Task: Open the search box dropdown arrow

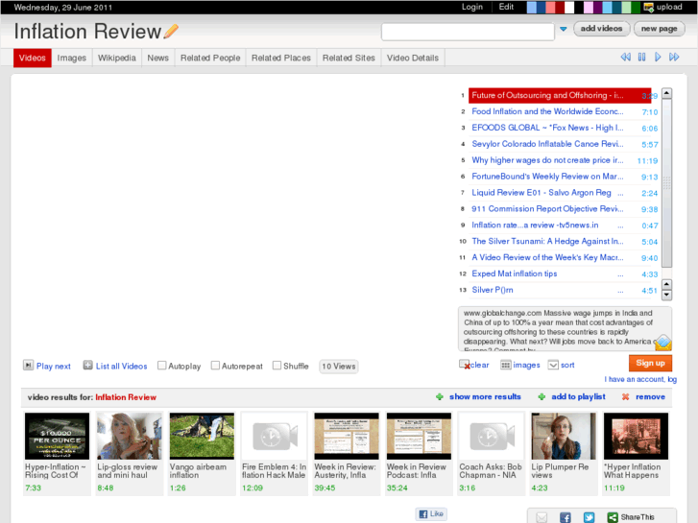Action: 564,29
